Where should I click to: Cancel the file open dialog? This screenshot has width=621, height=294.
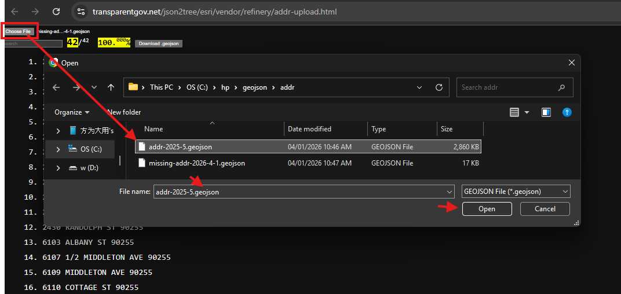click(x=545, y=209)
